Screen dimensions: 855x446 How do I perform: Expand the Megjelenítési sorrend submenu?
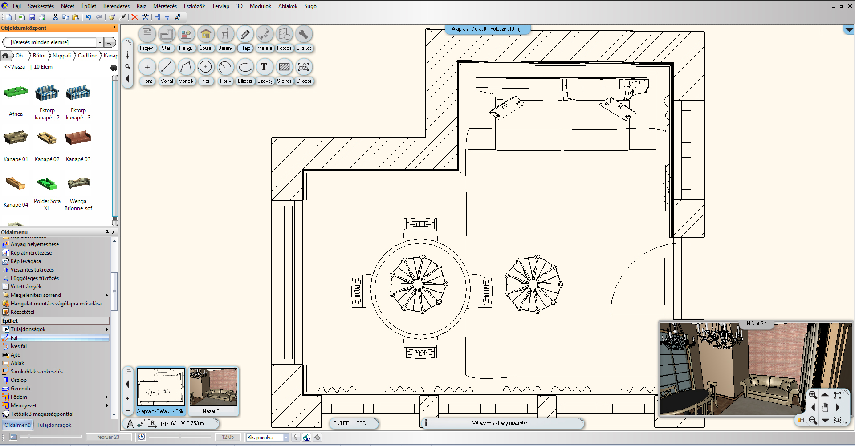point(107,295)
